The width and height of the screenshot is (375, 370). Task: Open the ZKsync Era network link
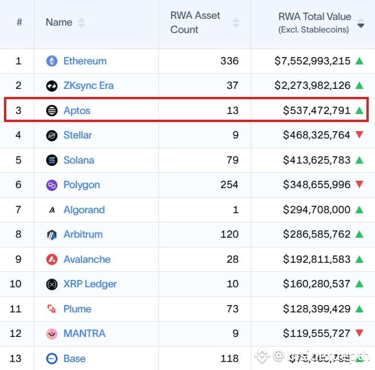click(x=88, y=86)
